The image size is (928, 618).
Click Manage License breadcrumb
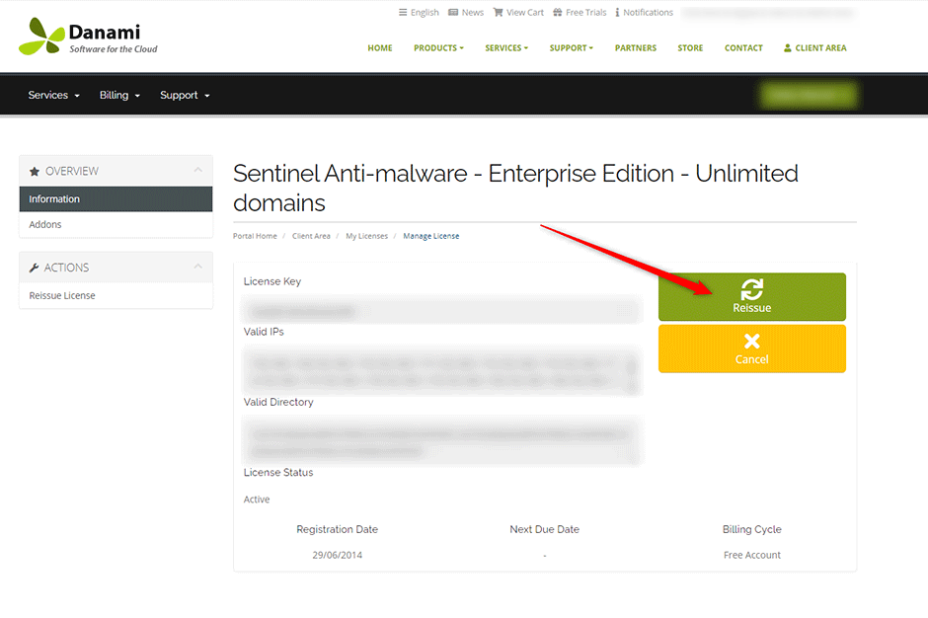coord(430,236)
